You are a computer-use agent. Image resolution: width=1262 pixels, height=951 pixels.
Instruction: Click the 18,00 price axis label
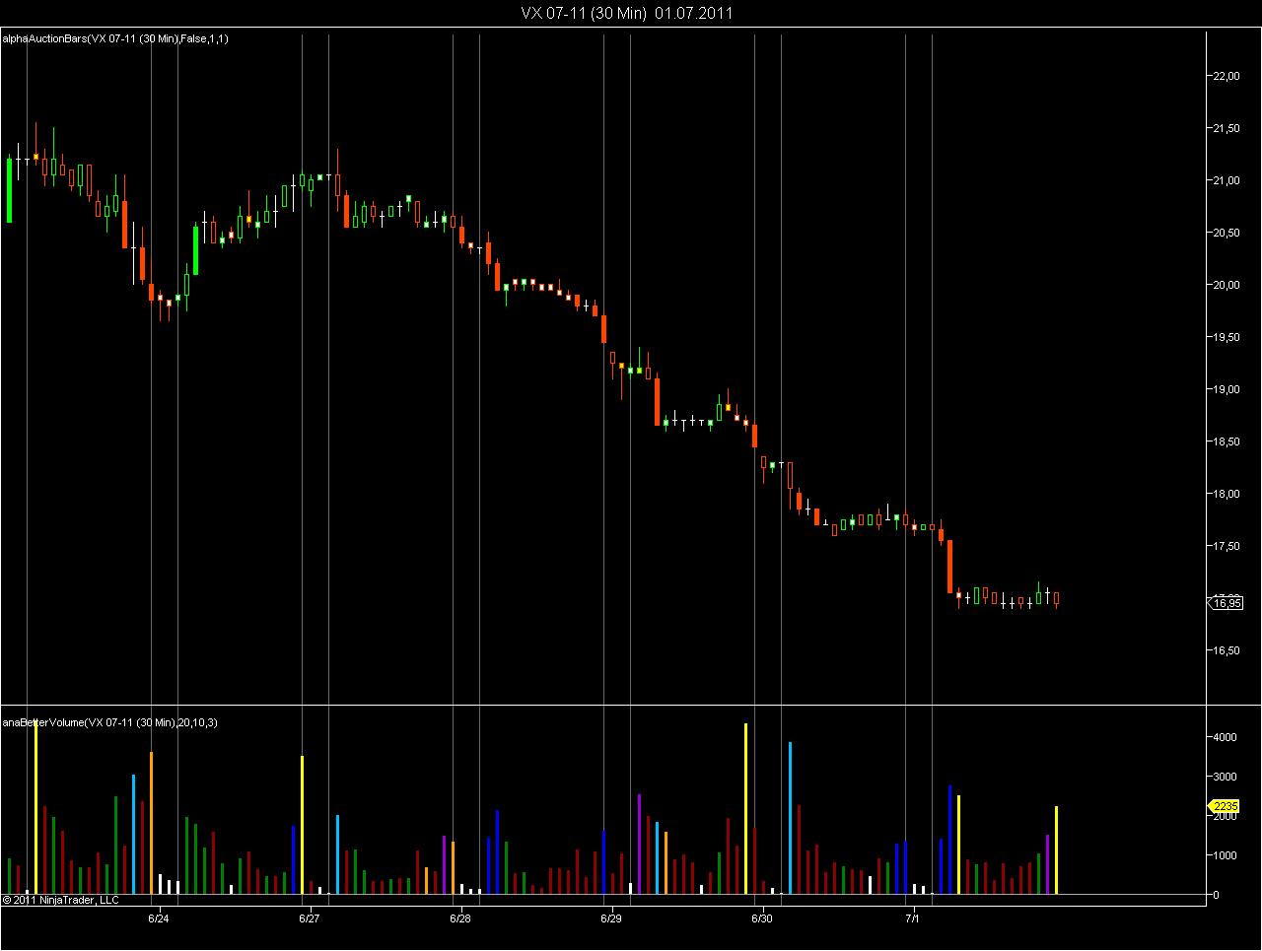[1228, 494]
